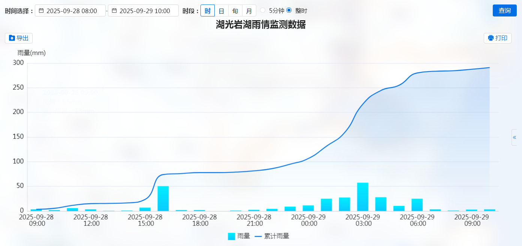
Task: Switch to the 月 period tab
Action: pyautogui.click(x=249, y=10)
